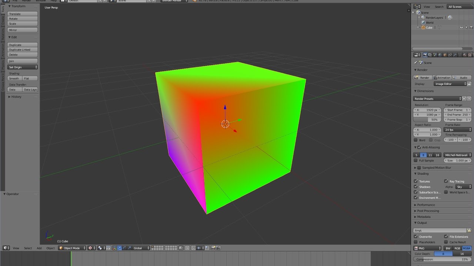Image resolution: width=474 pixels, height=266 pixels.
Task: Open the Set Origin dropdown
Action: pos(23,67)
